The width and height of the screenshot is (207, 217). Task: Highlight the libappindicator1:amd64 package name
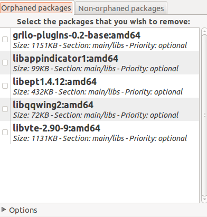point(65,59)
